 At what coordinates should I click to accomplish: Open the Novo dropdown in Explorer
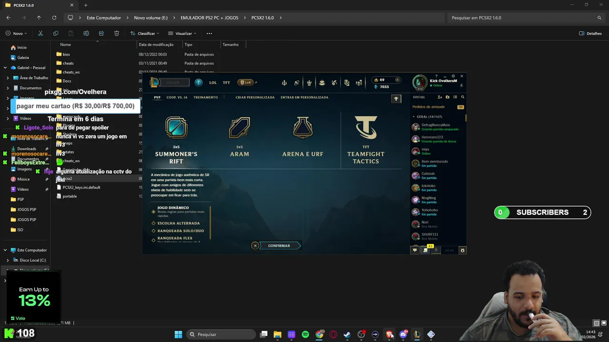[16, 33]
